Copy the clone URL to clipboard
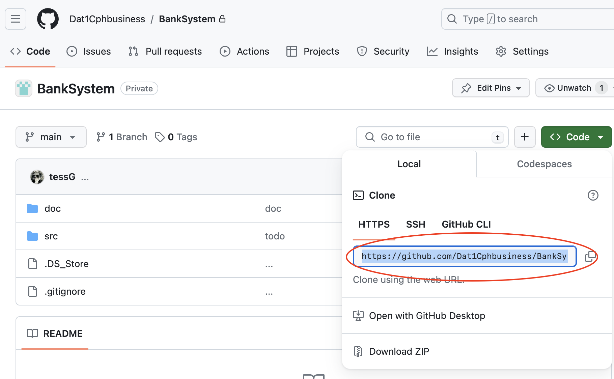This screenshot has width=614, height=379. (x=590, y=256)
